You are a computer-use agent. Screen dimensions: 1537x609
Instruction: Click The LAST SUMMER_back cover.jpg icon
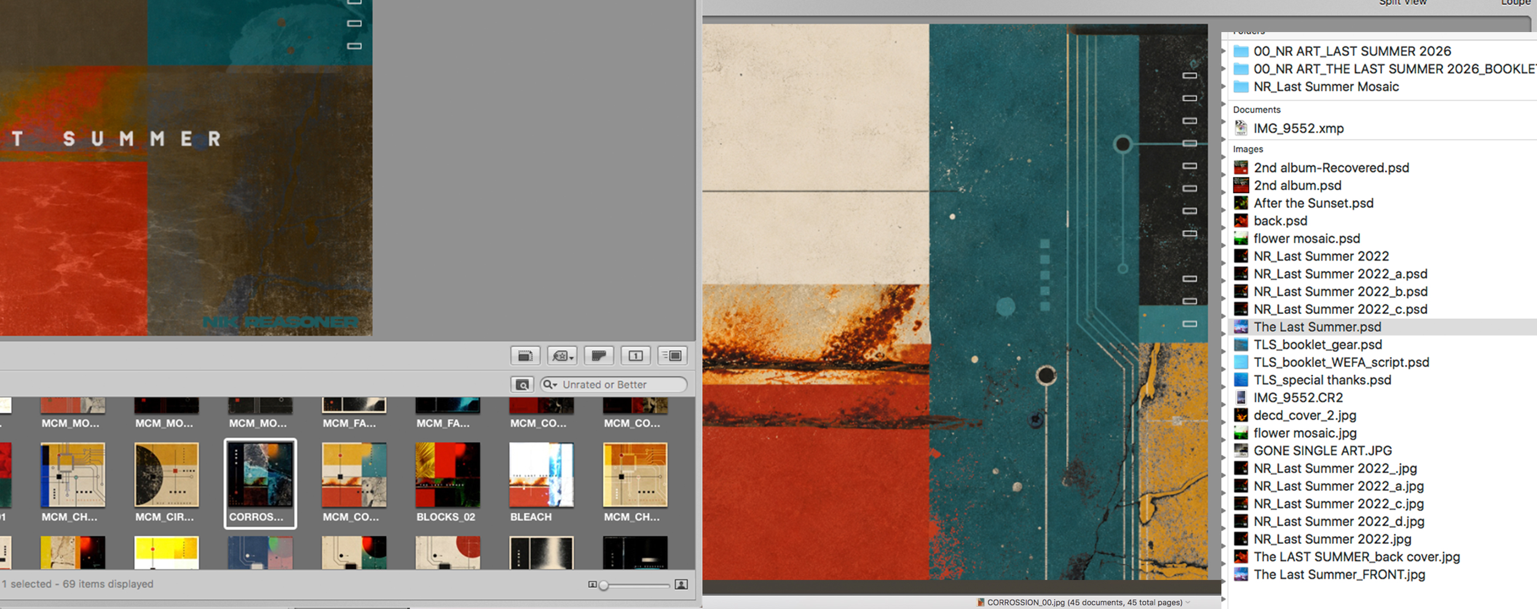click(1241, 557)
